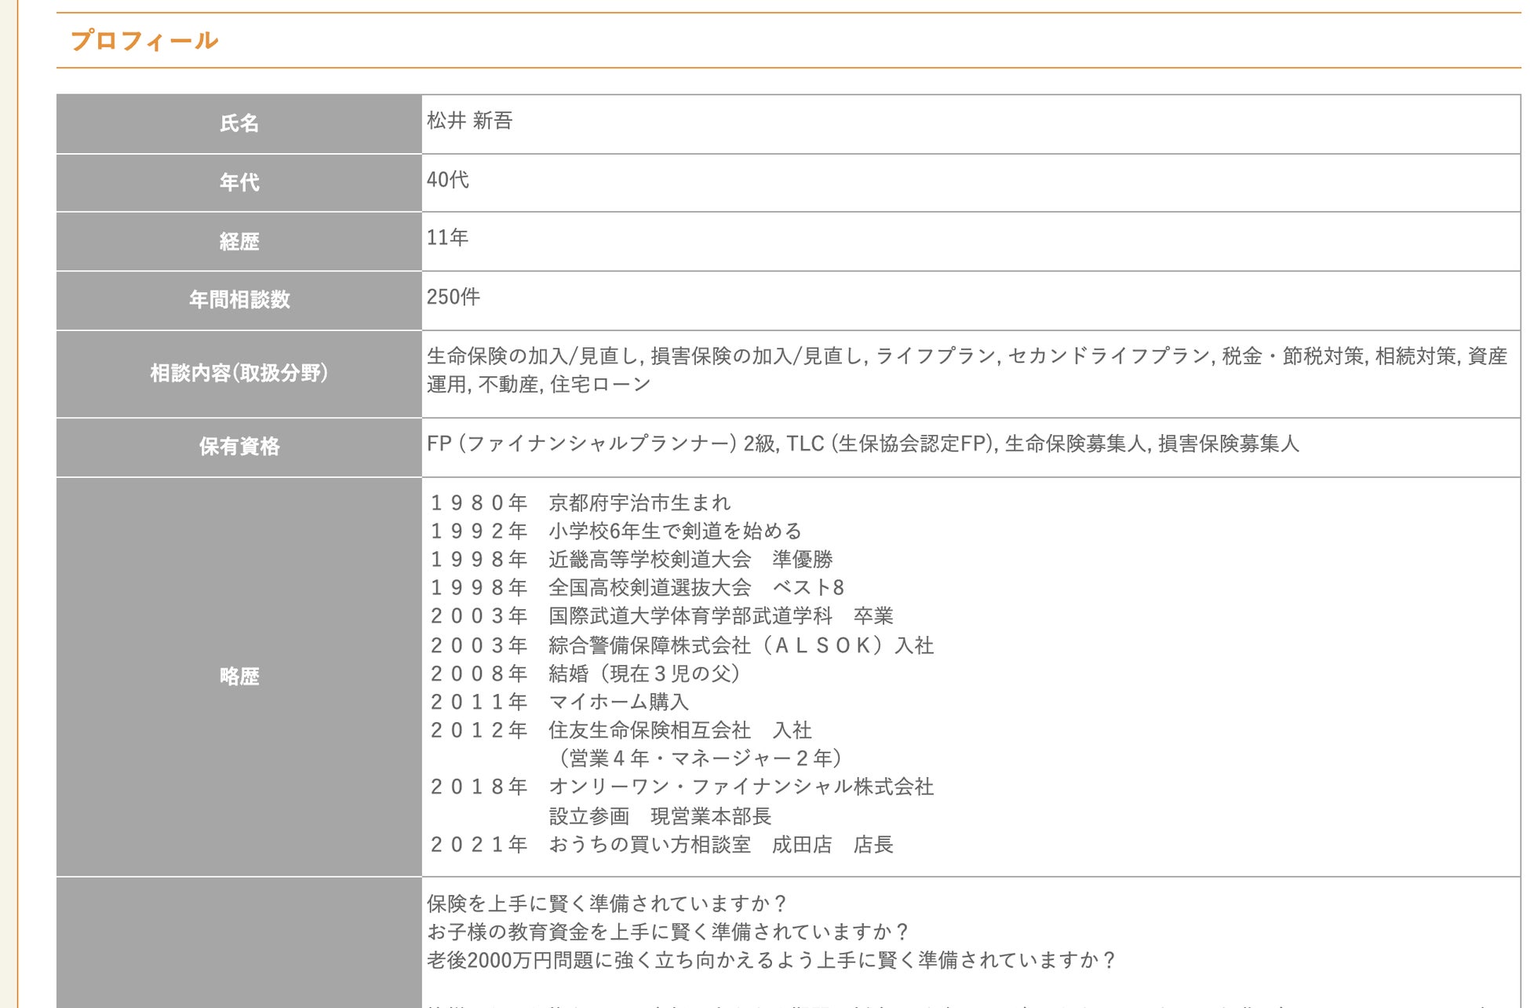The height and width of the screenshot is (1008, 1530).
Task: Click the 氏名 label cell
Action: 239,123
